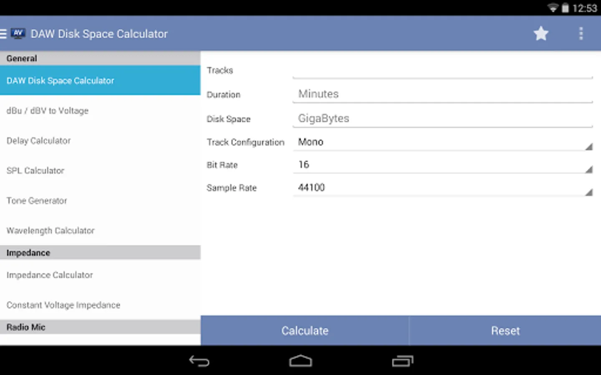Click the Track Configuration label
Image resolution: width=601 pixels, height=375 pixels.
pyautogui.click(x=245, y=142)
